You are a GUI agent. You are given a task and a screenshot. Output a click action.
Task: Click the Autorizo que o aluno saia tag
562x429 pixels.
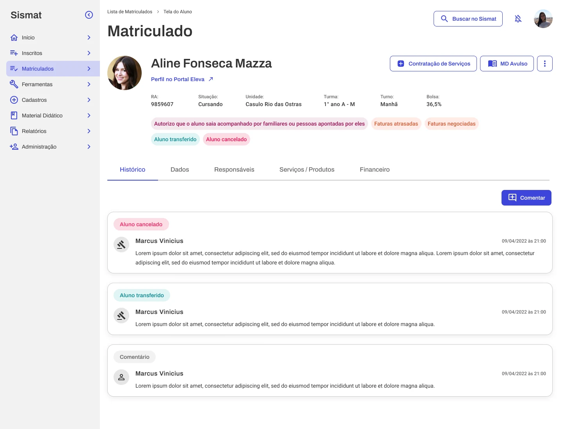click(x=260, y=124)
